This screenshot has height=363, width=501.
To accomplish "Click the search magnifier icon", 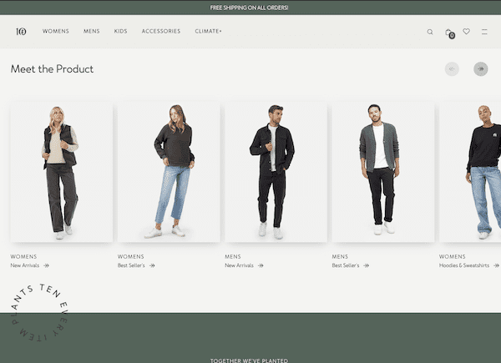I will [430, 32].
